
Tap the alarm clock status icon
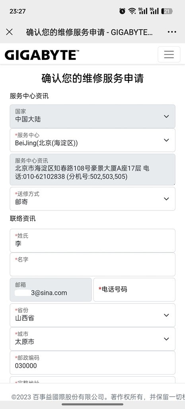(122, 11)
